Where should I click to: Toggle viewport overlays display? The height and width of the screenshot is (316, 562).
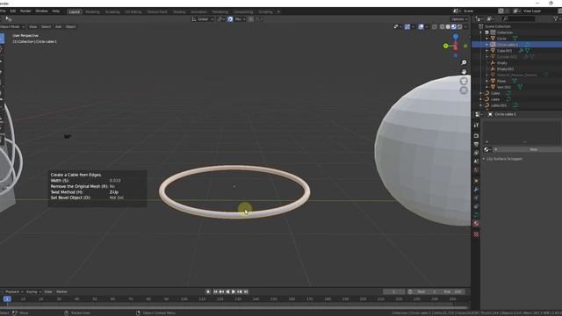421,27
